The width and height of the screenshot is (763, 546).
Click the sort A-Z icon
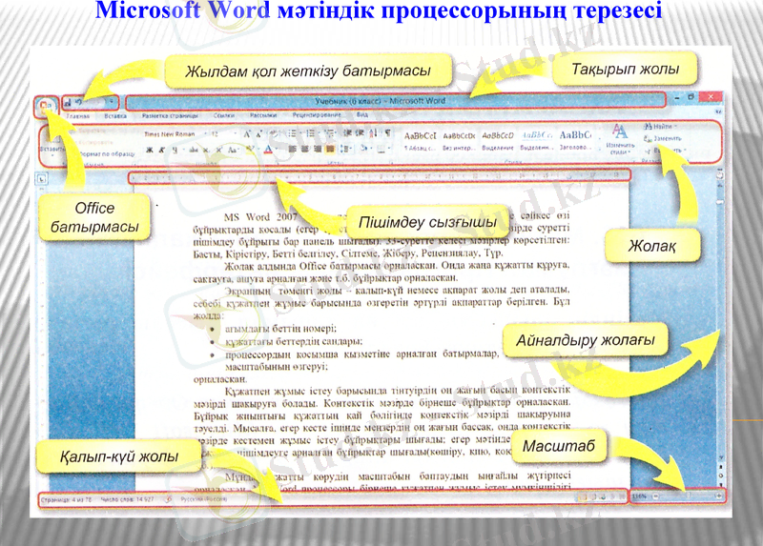click(373, 133)
